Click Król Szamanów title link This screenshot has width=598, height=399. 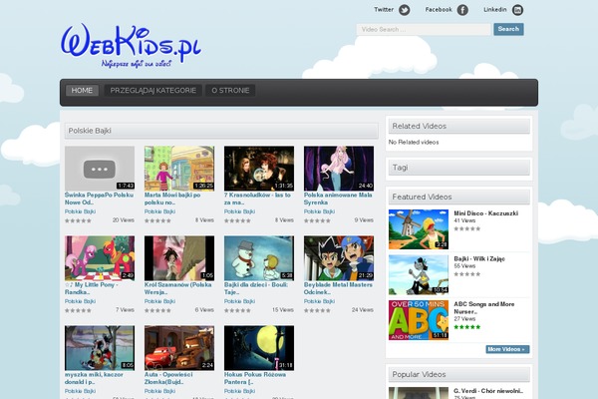(x=177, y=288)
